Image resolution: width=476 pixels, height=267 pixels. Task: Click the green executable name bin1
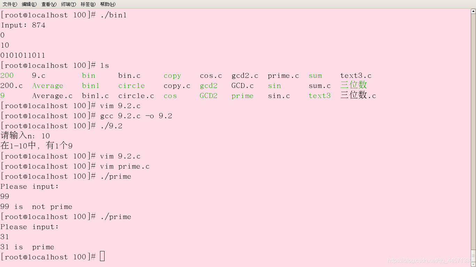(91, 86)
